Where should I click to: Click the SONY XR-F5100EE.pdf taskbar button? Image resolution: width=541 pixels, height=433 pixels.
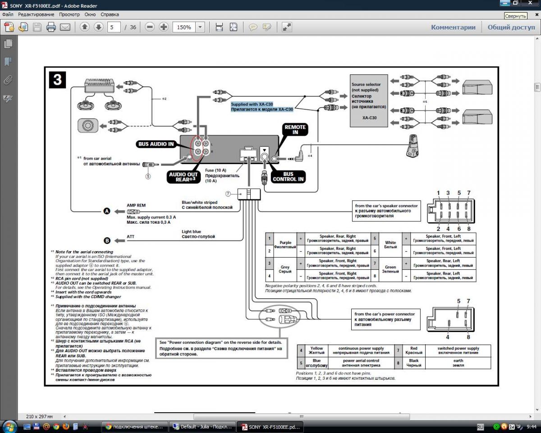pos(270,427)
